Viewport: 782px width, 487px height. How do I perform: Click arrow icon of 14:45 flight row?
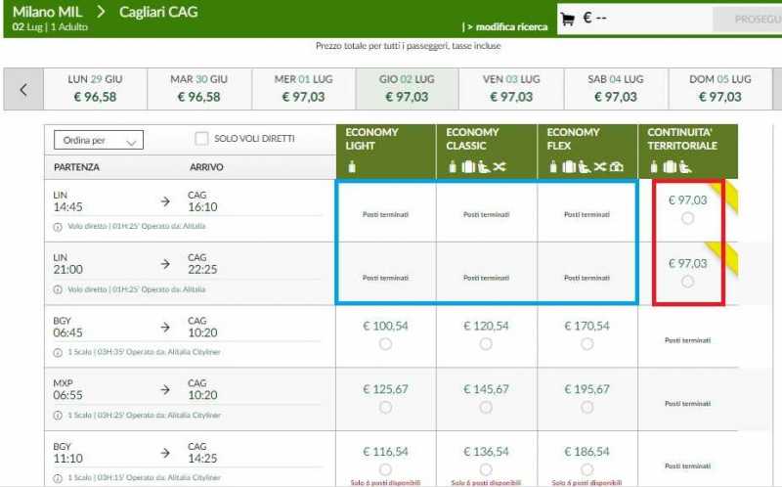coord(165,201)
